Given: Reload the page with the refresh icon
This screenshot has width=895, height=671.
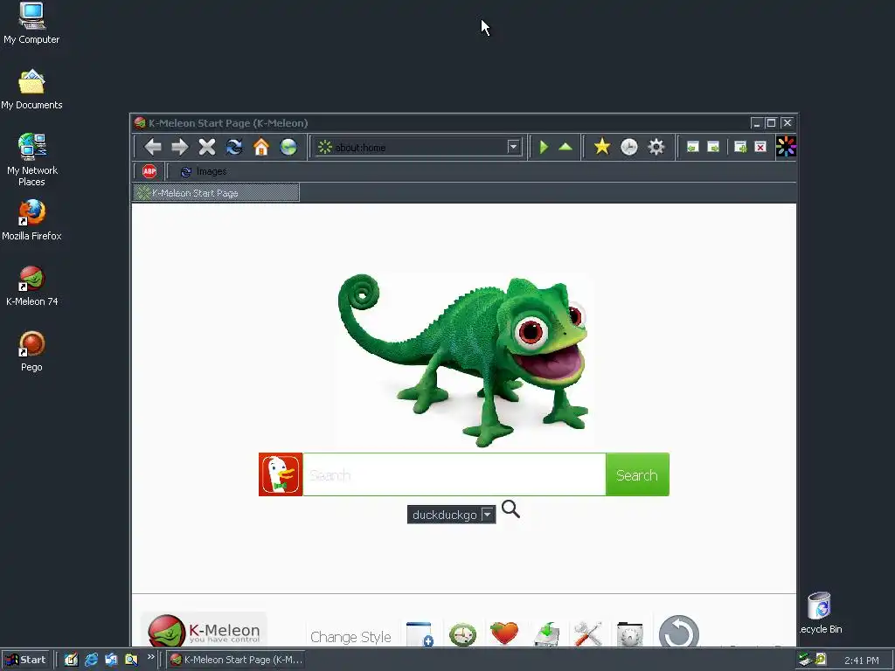Looking at the screenshot, I should 234,147.
